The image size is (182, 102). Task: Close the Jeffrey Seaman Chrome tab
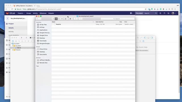tap(35, 6)
